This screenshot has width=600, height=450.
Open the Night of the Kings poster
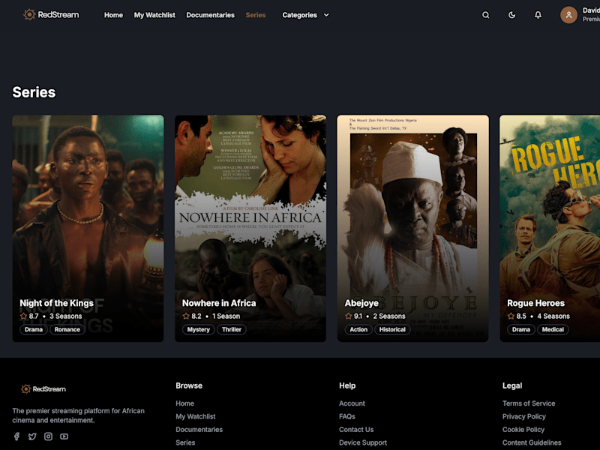click(x=88, y=229)
